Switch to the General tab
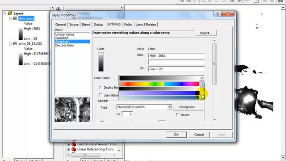This screenshot has height=161, width=286. point(61,25)
